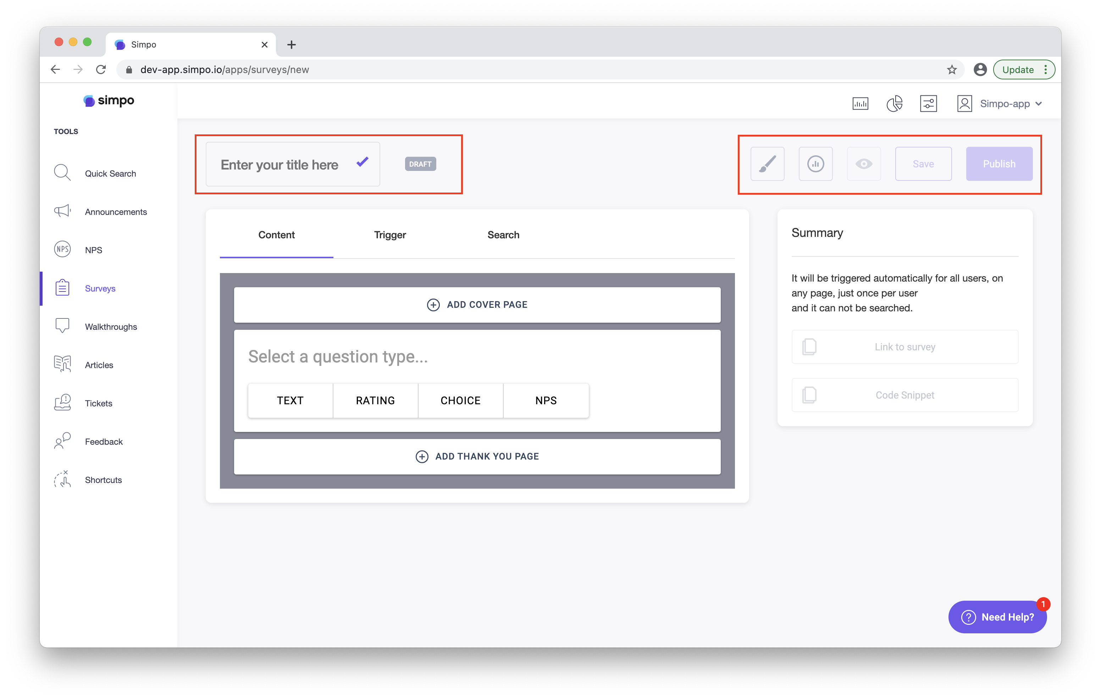This screenshot has height=700, width=1101.
Task: Choose RATING question type
Action: 375,400
